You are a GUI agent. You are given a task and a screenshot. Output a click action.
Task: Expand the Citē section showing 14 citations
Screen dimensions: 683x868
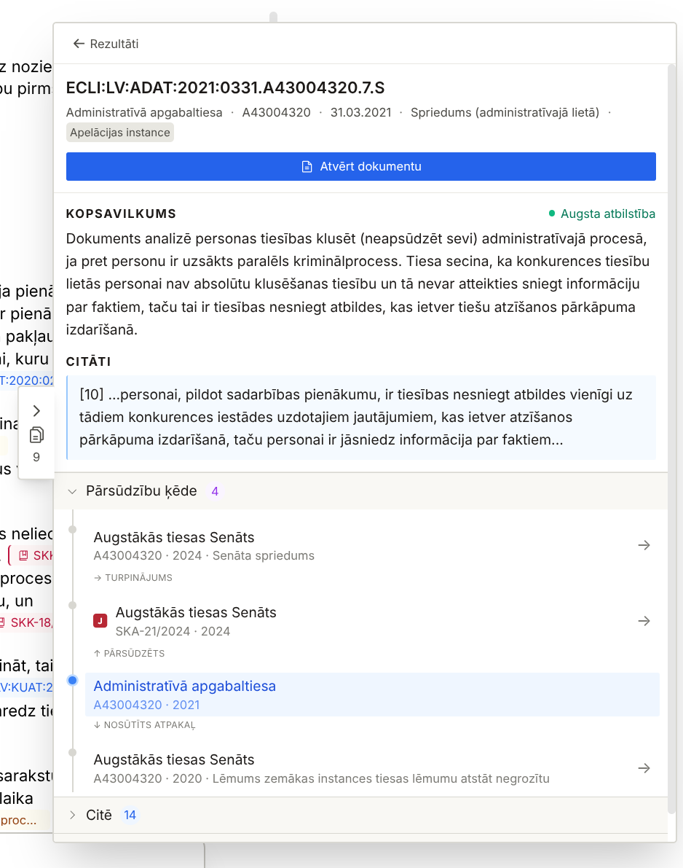72,815
